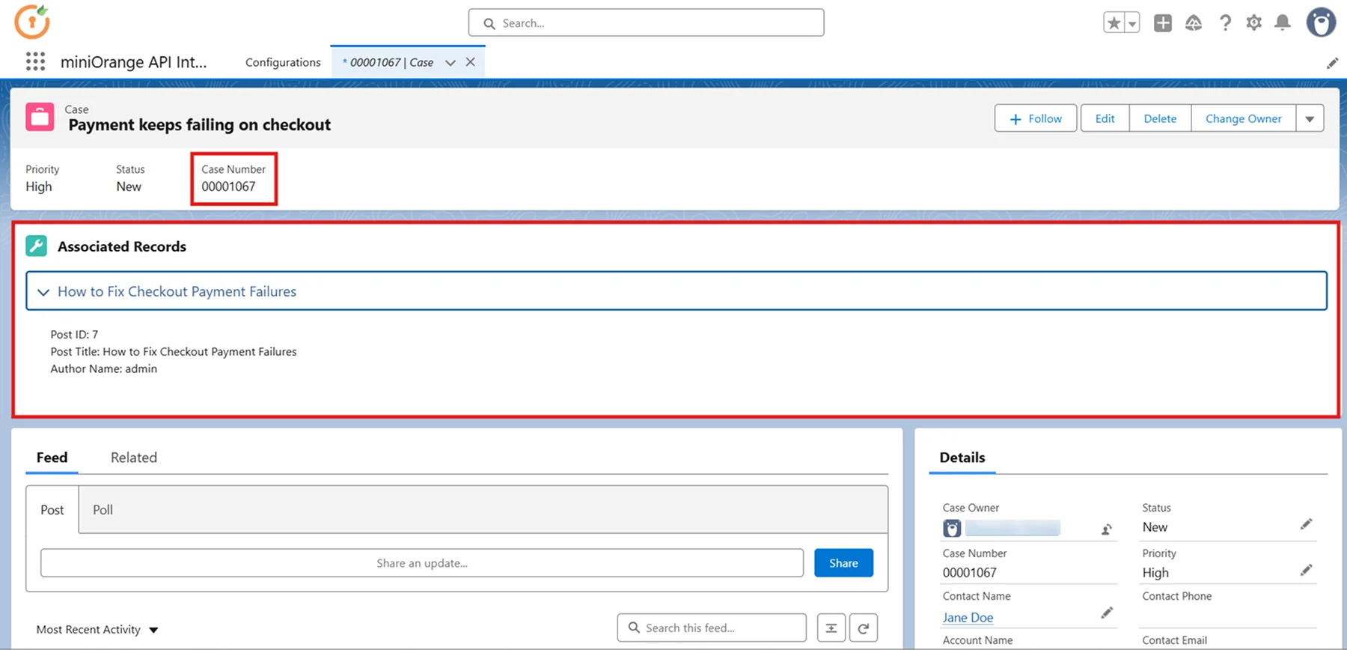Open the Details tab
Viewport: 1347px width, 650px height.
click(x=962, y=458)
